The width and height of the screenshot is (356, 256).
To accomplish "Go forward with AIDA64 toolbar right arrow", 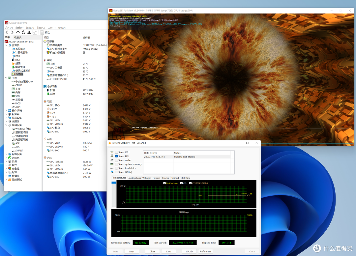I will point(12,33).
